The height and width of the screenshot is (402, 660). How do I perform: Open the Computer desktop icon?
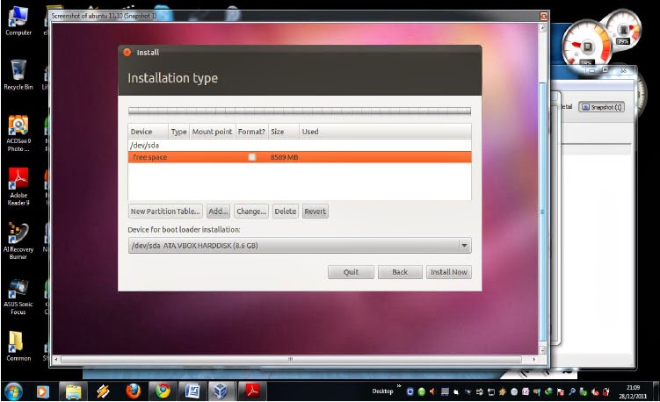click(x=18, y=20)
